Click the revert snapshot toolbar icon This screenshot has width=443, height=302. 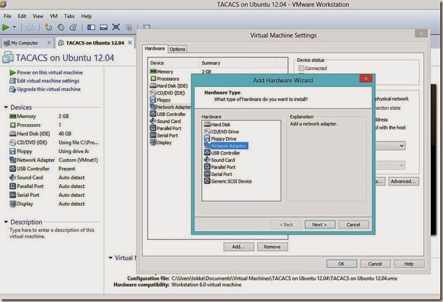click(61, 28)
